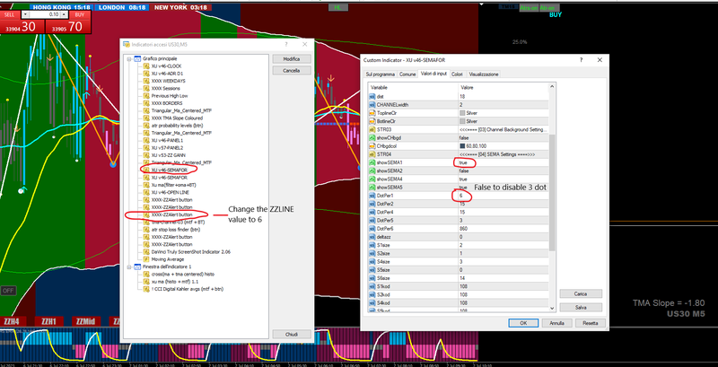The width and height of the screenshot is (718, 367).
Task: Click the integer icon beside DotPer1
Action: pyautogui.click(x=372, y=196)
